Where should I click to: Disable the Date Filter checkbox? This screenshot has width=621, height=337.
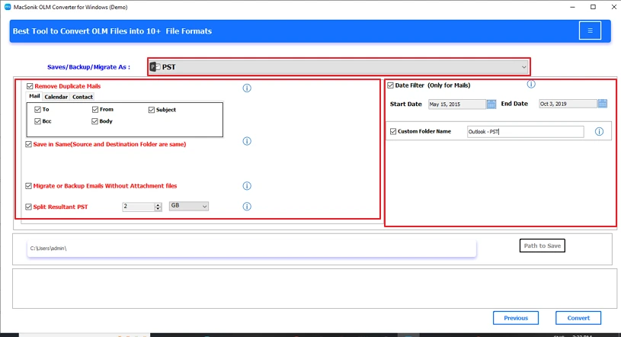(x=391, y=85)
